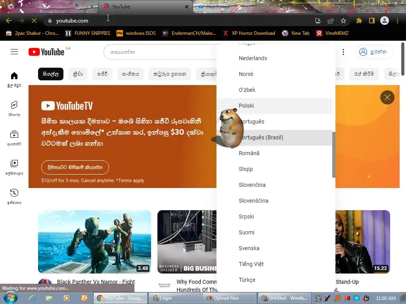Select Tiếng Việt language
Viewport: 406px width, 304px height.
pyautogui.click(x=274, y=264)
